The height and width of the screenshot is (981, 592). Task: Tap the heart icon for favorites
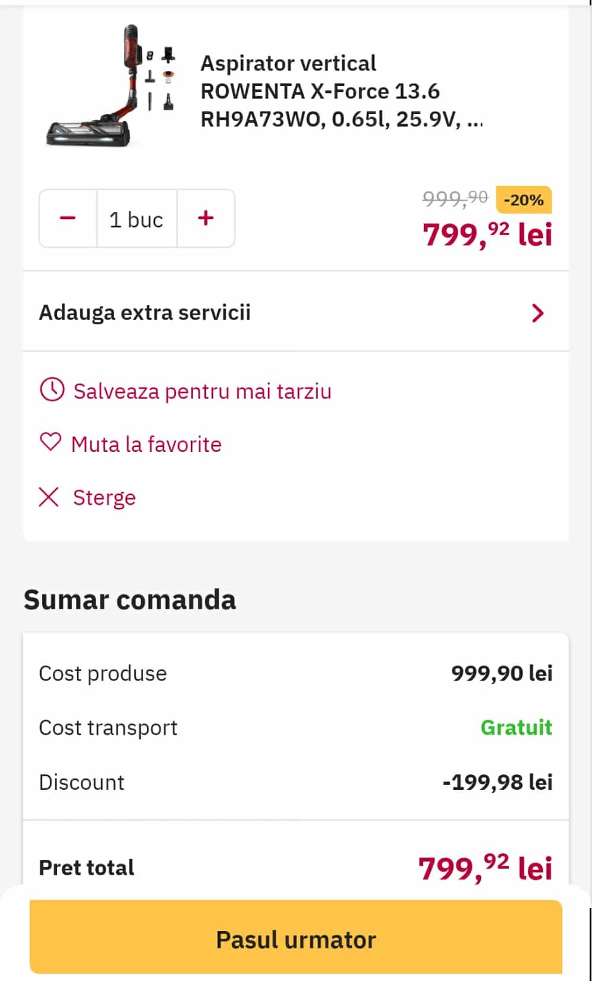click(51, 442)
